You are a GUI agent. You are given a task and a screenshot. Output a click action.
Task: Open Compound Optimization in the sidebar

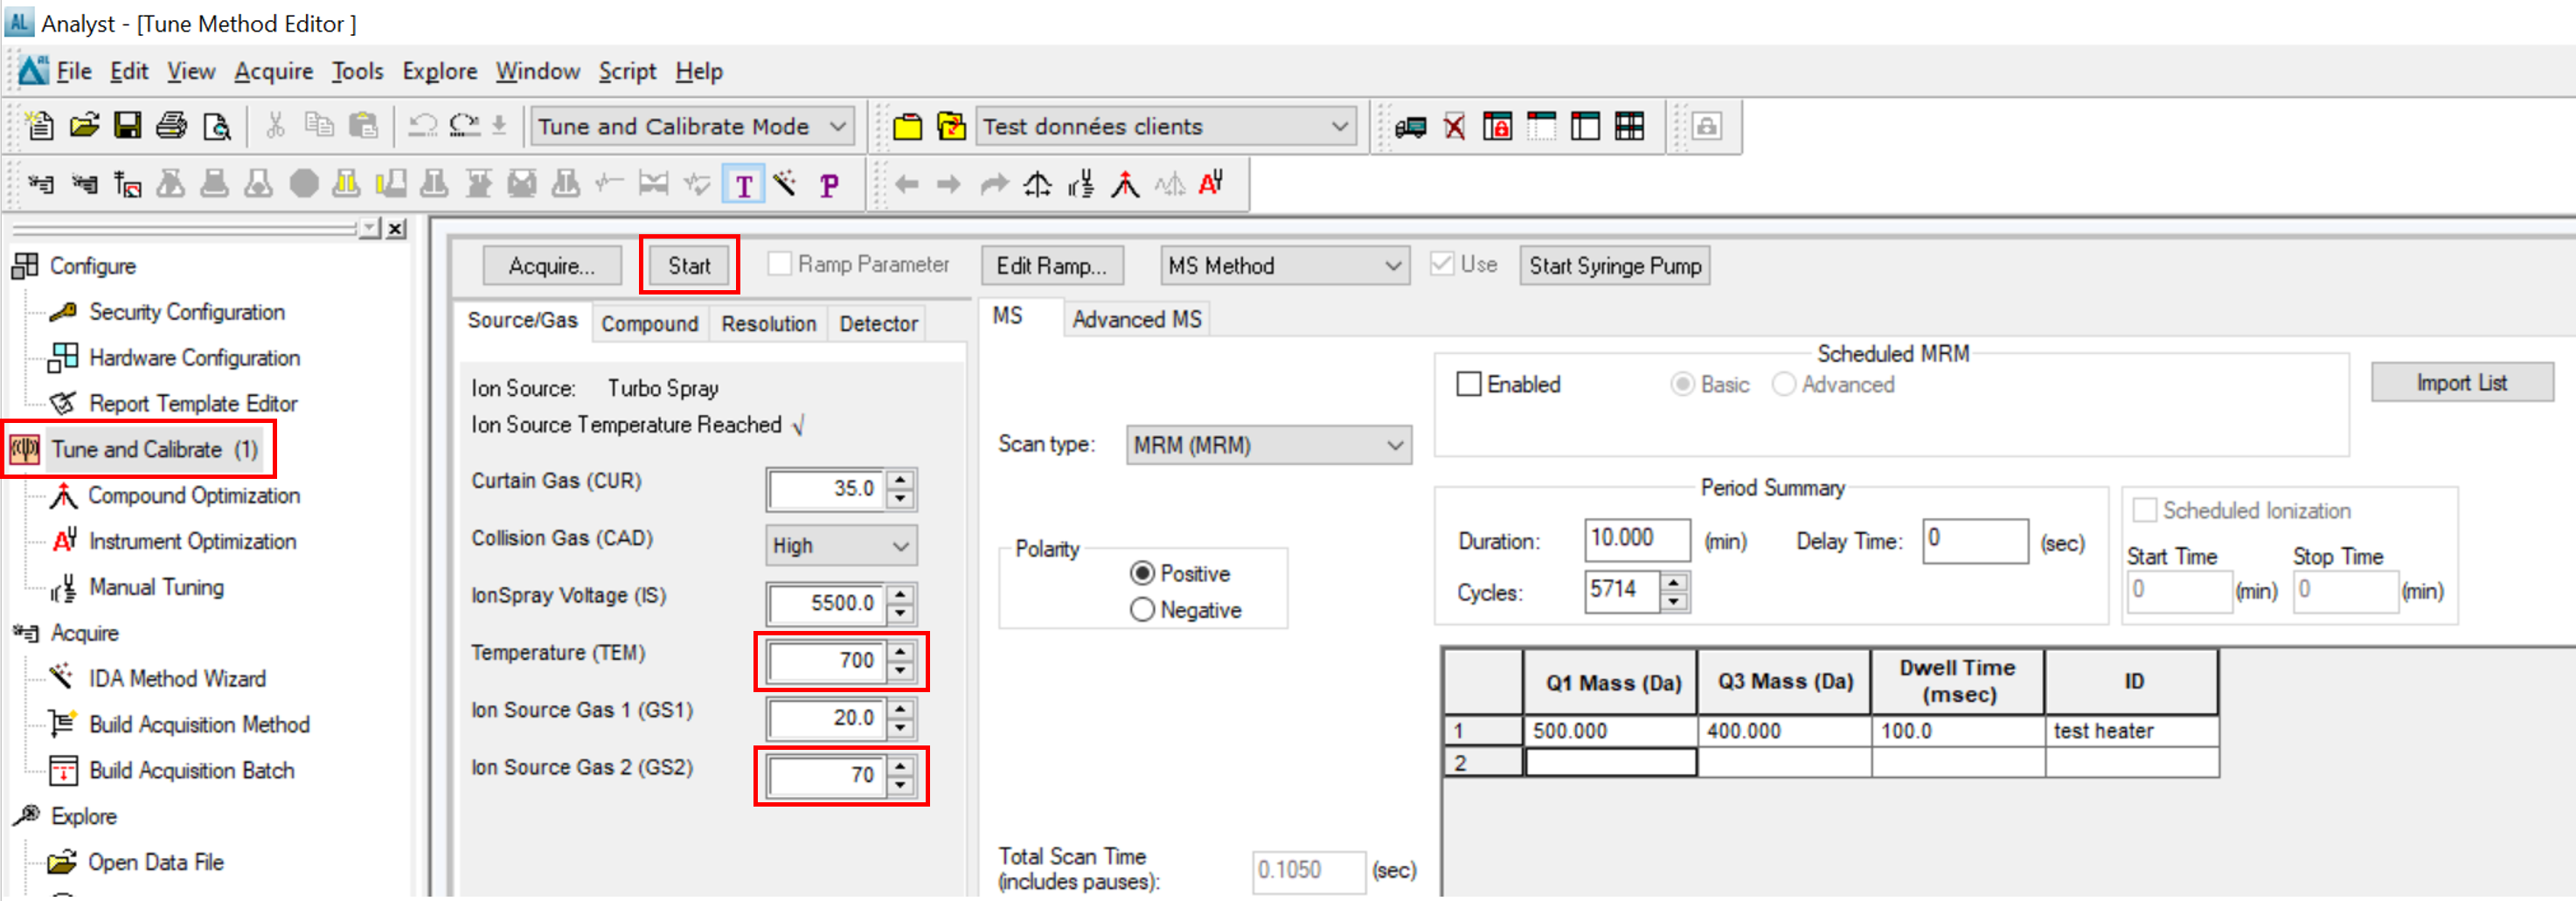[x=193, y=495]
